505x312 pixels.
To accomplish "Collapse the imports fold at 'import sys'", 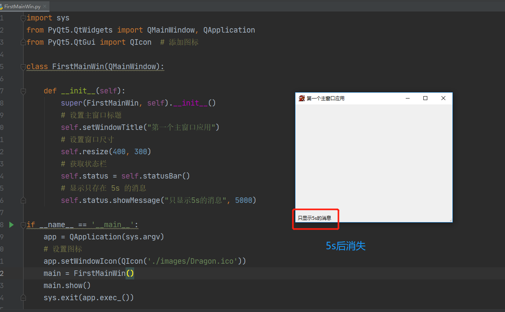I will click(x=23, y=18).
